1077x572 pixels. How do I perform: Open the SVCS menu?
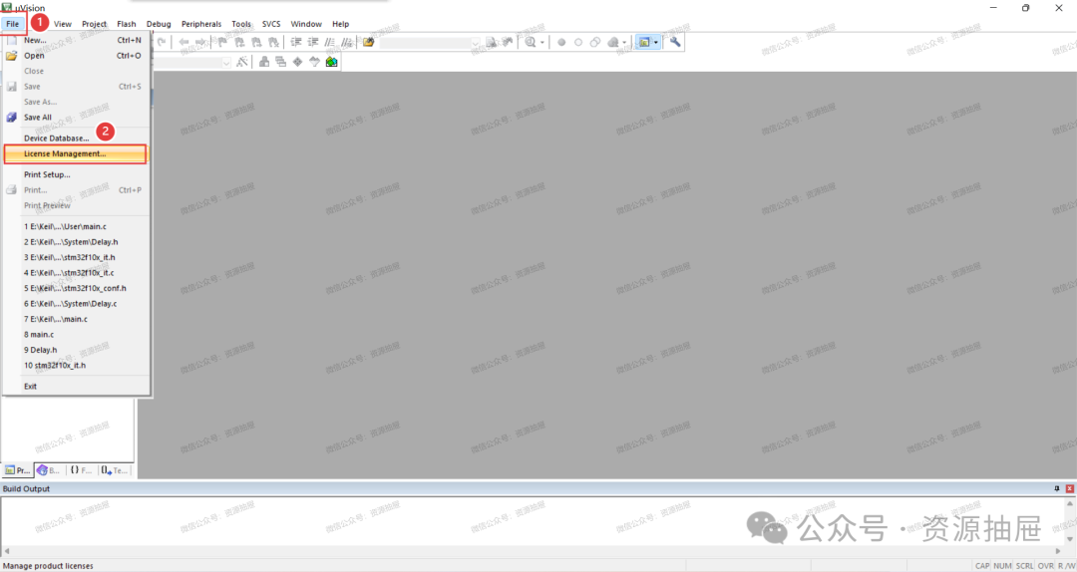tap(271, 24)
